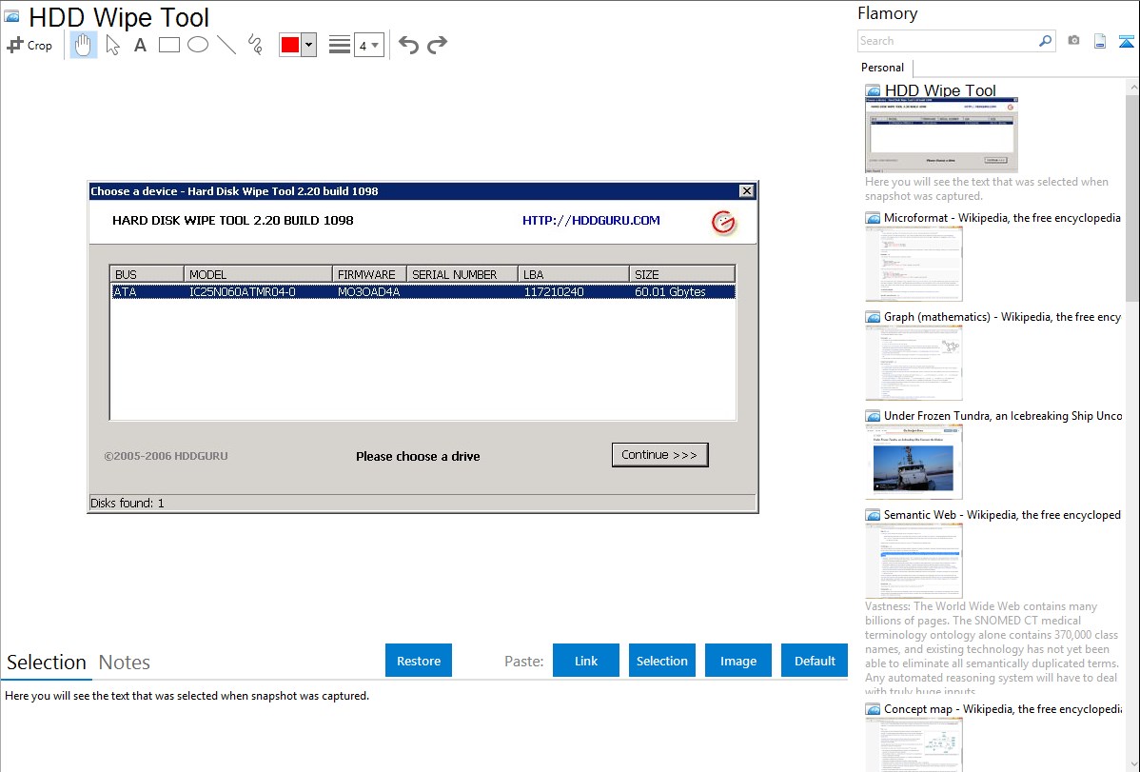Switch to the Notes tab
The width and height of the screenshot is (1140, 772).
[x=125, y=663]
